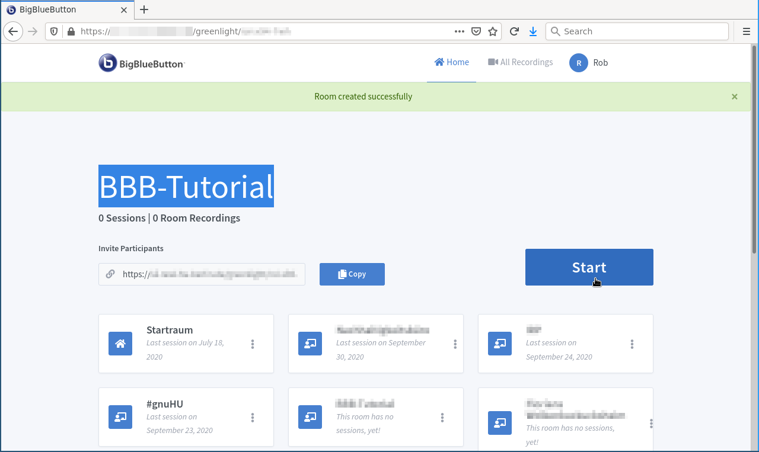
Task: Show site security info via padlock icon
Action: (71, 31)
